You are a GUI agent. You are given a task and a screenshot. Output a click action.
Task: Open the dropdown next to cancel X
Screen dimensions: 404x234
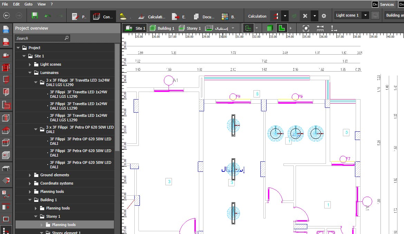pyautogui.click(x=315, y=16)
